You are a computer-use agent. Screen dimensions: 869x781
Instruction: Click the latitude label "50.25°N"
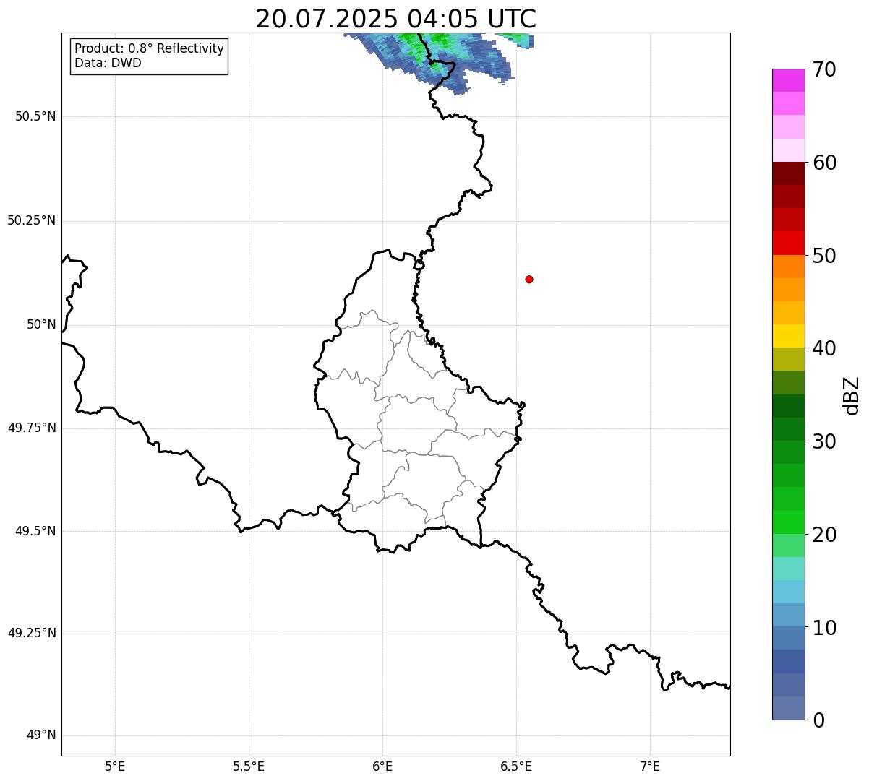click(32, 220)
